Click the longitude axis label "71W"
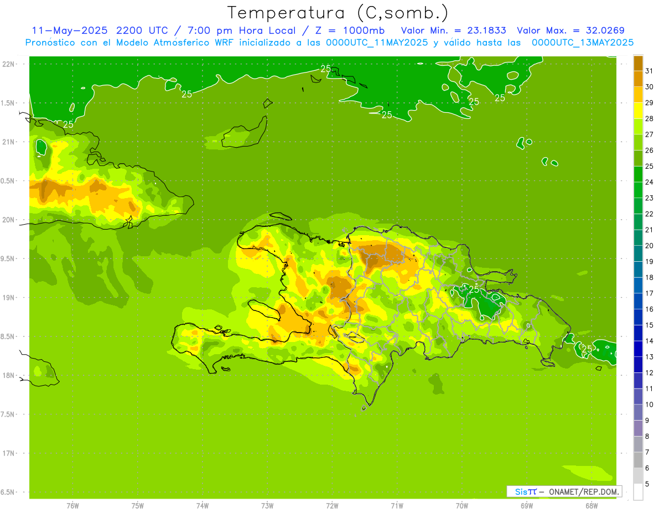This screenshot has height=513, width=664. tap(397, 506)
